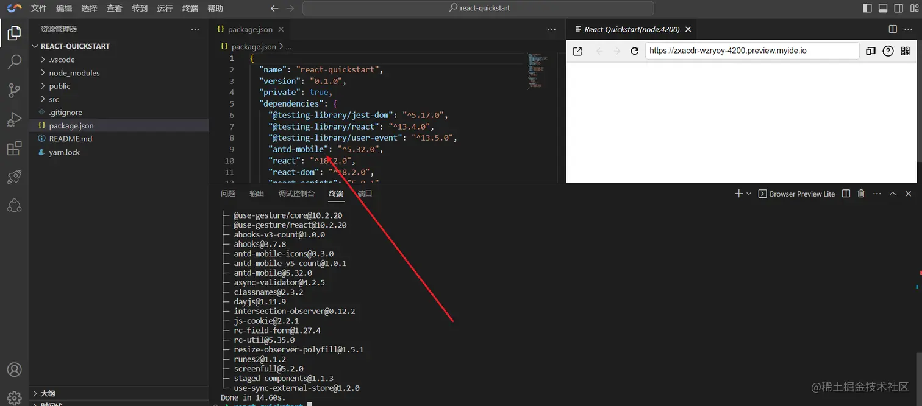Screen dimensions: 922x406
Task: Create a new terminal with plus icon
Action: coord(738,194)
